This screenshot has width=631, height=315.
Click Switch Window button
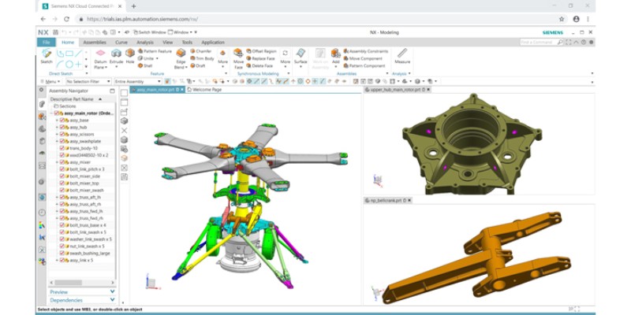[x=149, y=32]
